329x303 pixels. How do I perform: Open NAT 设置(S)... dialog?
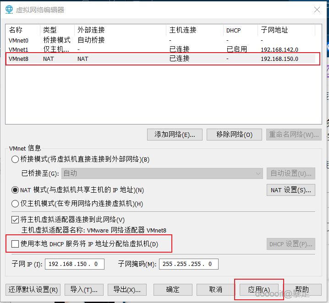point(291,190)
